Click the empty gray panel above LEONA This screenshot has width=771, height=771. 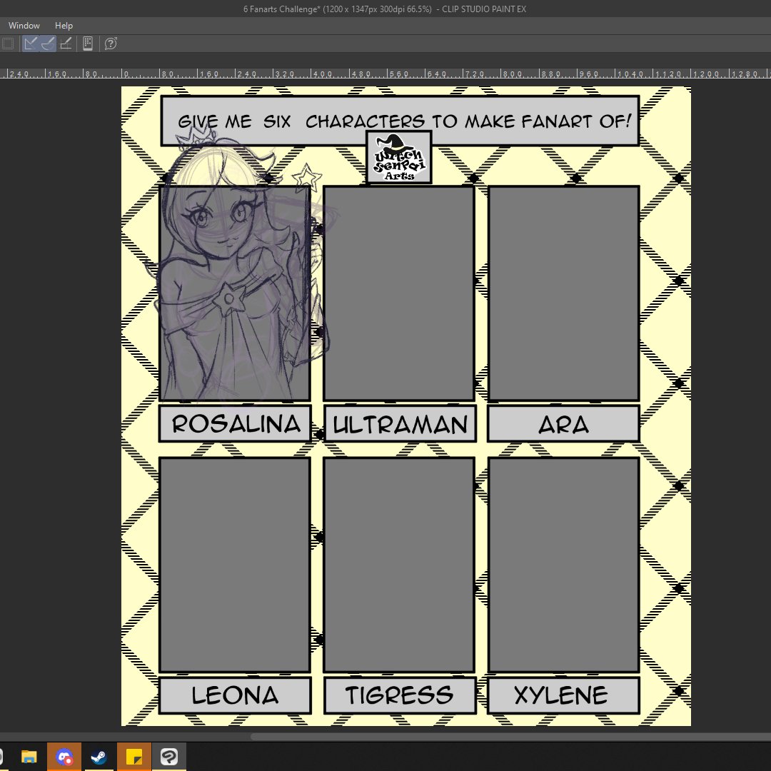[235, 565]
